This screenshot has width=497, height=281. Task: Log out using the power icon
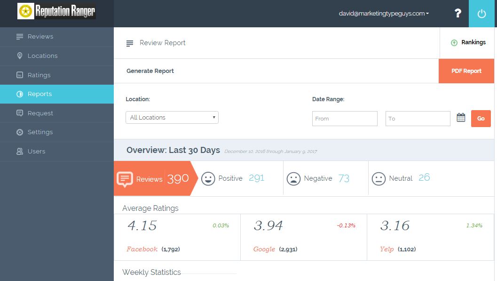[481, 14]
